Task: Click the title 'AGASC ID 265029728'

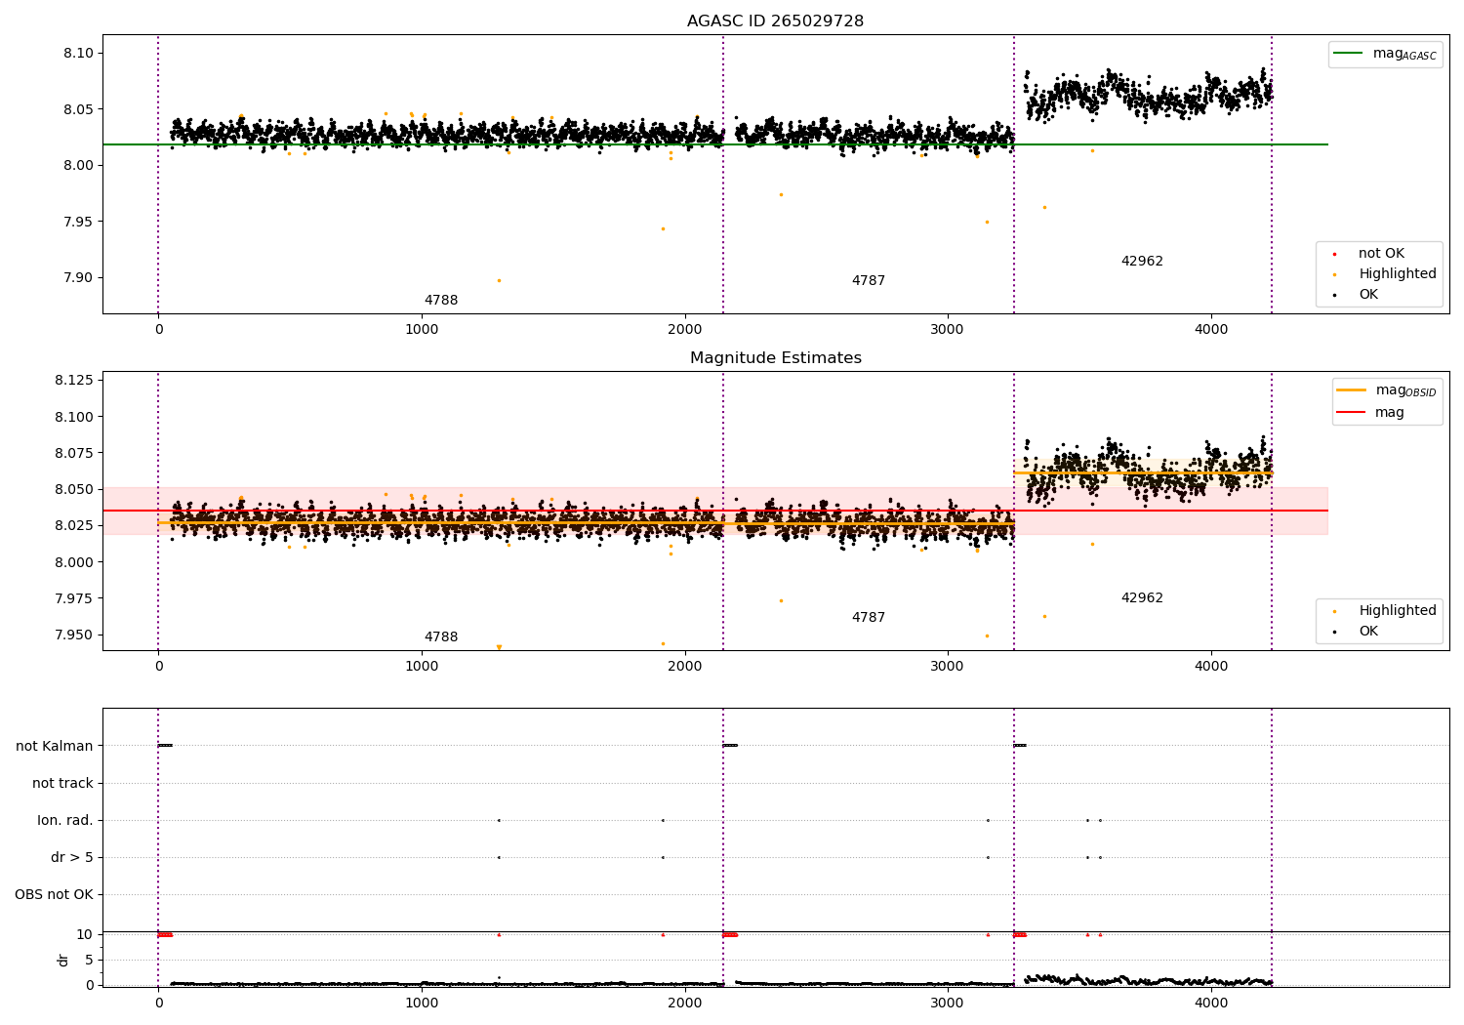Action: [775, 21]
